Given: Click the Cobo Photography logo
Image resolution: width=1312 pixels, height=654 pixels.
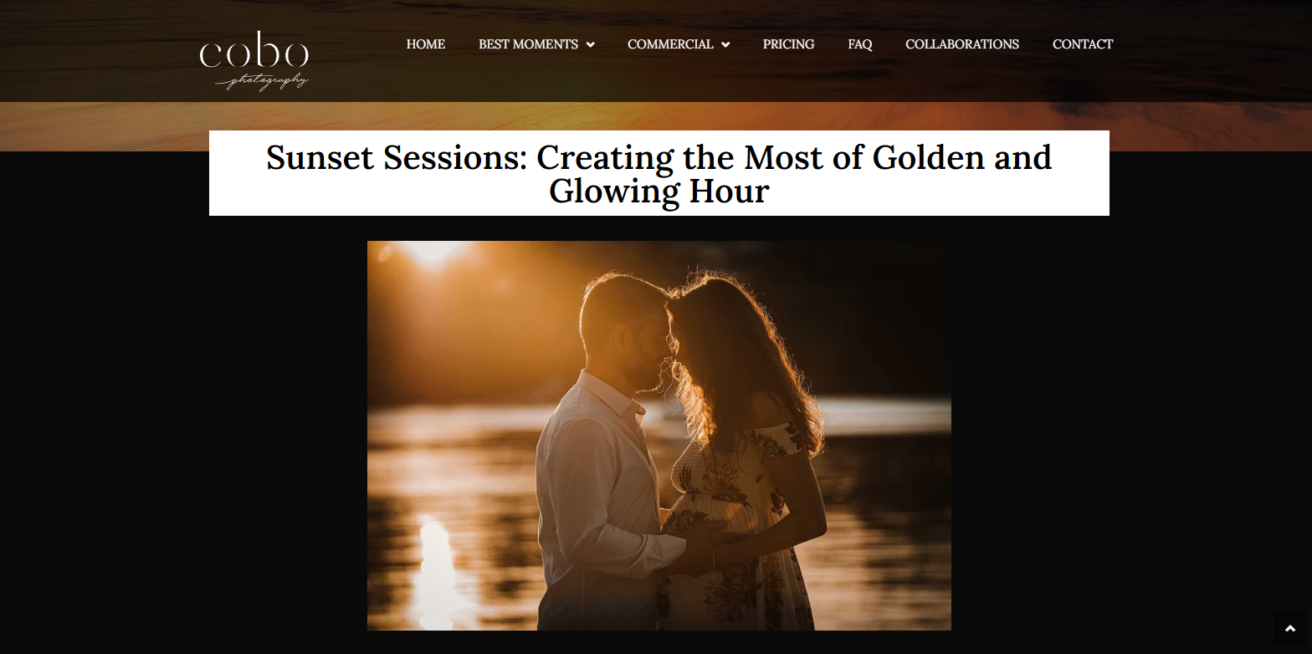Looking at the screenshot, I should [254, 61].
